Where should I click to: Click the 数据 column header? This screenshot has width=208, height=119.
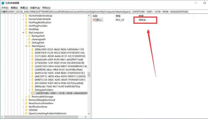pos(141,16)
